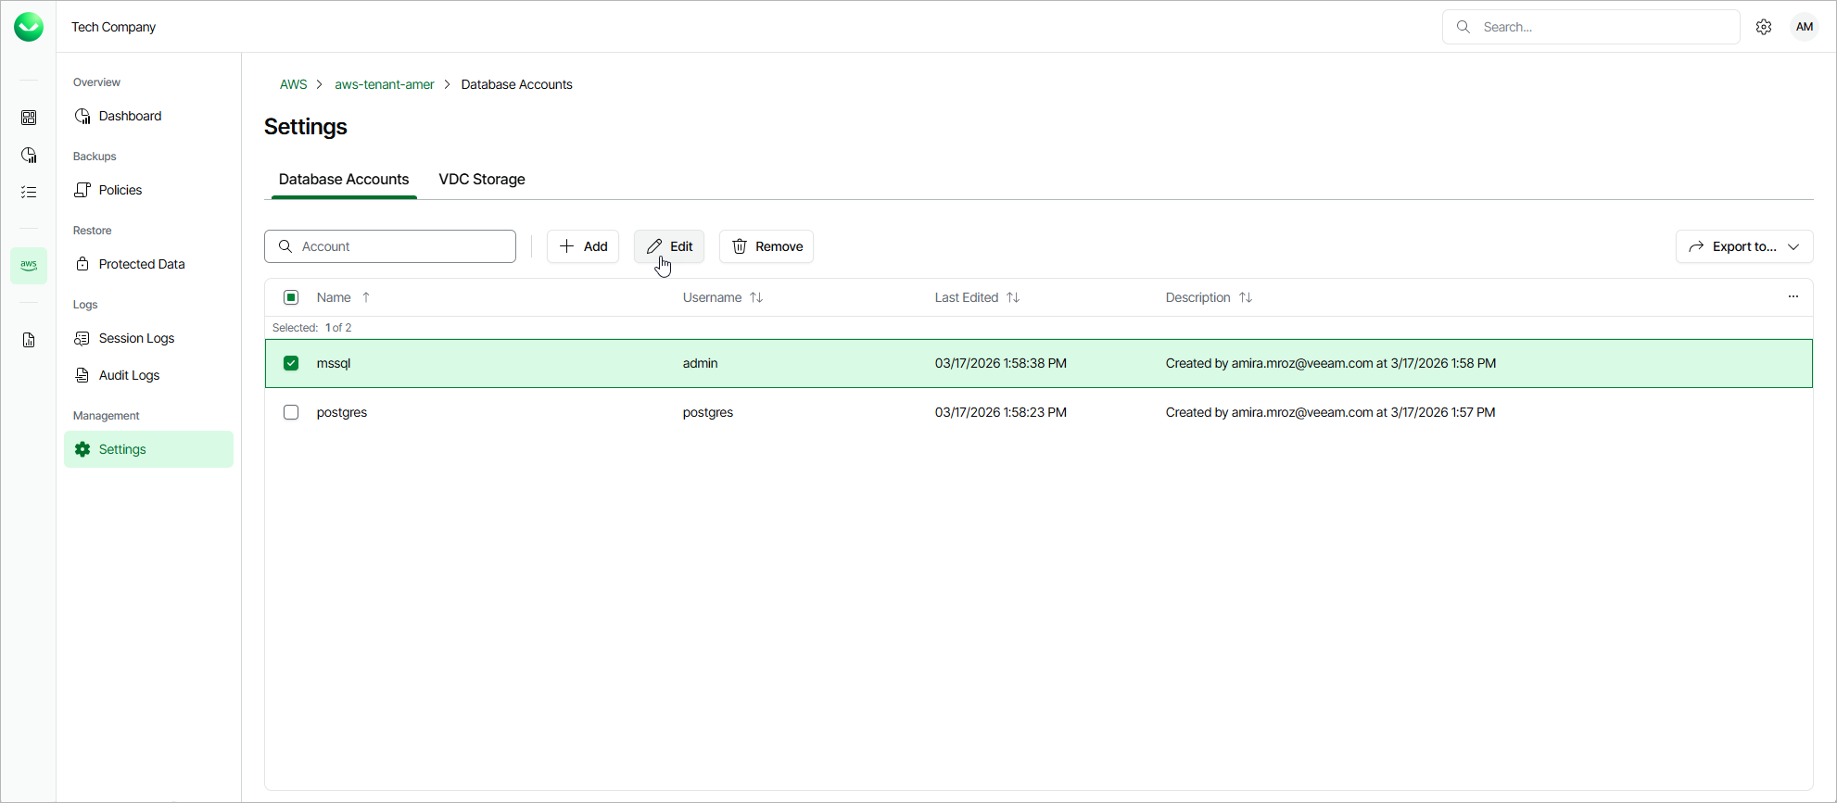
Task: Open the dashboard grid icon in the narrow rail
Action: [29, 118]
